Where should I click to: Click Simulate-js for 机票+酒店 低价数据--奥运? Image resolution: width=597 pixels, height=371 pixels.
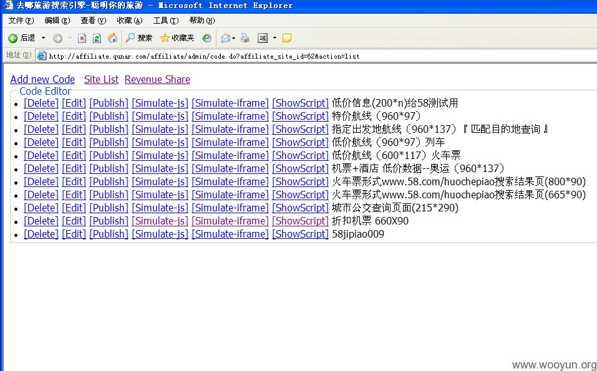pos(160,168)
